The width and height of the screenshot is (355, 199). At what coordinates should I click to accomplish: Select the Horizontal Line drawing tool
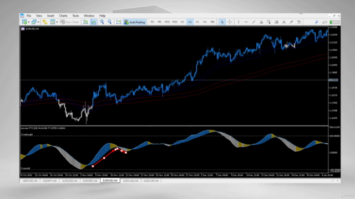pyautogui.click(x=246, y=22)
